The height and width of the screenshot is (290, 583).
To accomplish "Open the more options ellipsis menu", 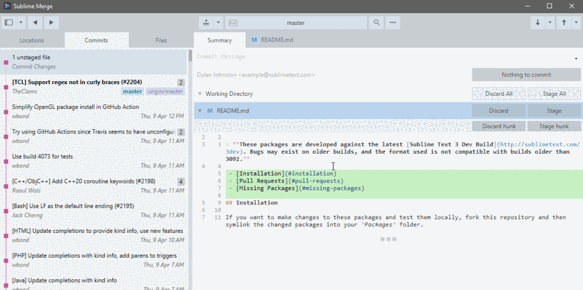I will 393,23.
